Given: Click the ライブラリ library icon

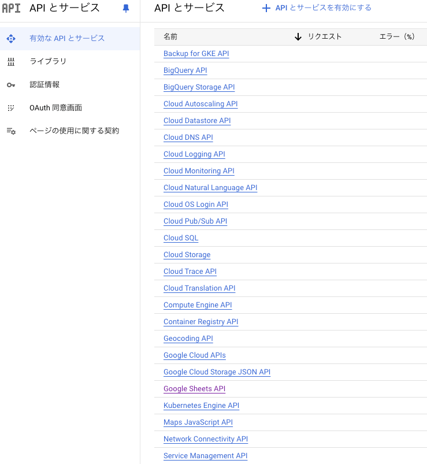Looking at the screenshot, I should (x=11, y=62).
